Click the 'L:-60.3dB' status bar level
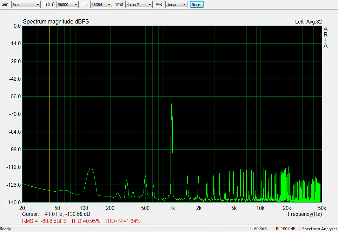 coord(258,229)
